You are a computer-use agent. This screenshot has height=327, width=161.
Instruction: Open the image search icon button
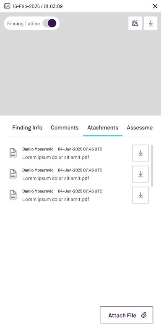[135, 23]
